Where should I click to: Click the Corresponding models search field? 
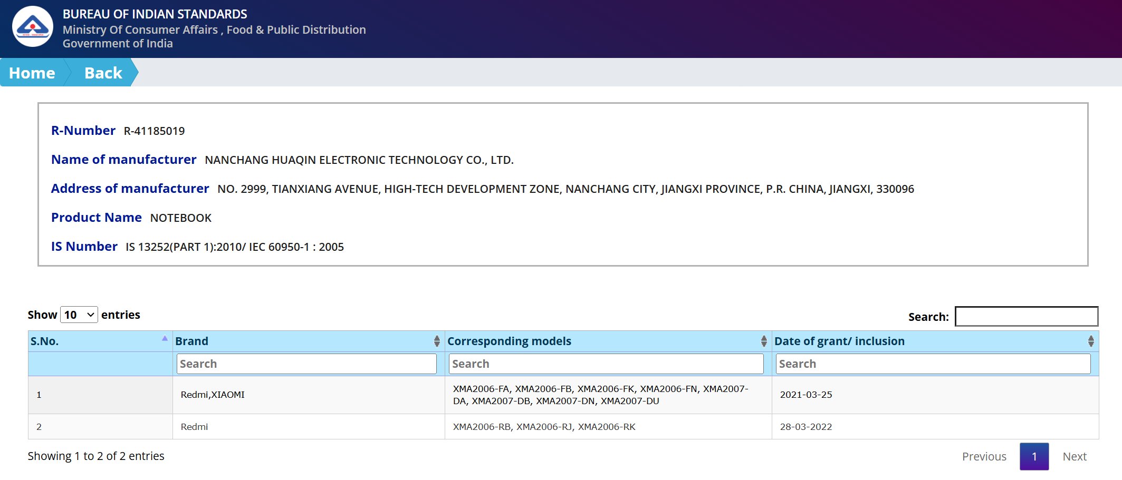(x=606, y=364)
